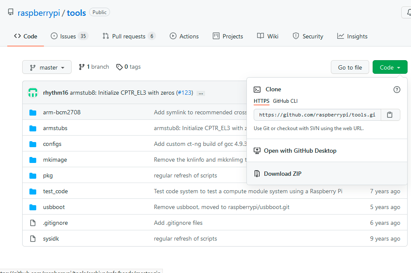Click '6 years ago' on .gitignore row
Screen dimensions: 411x273
(385, 223)
